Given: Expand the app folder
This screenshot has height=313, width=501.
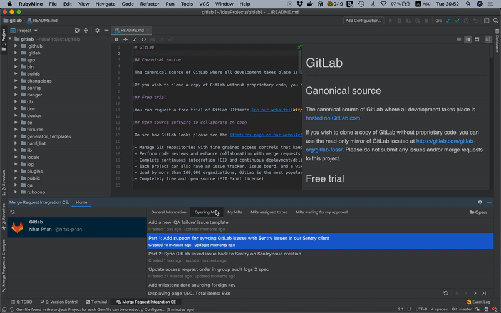Looking at the screenshot, I should coord(16,59).
